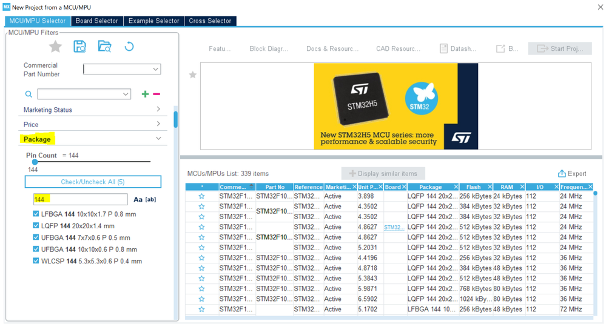Remove search criterion with pink minus icon
606x327 pixels.
tap(157, 94)
